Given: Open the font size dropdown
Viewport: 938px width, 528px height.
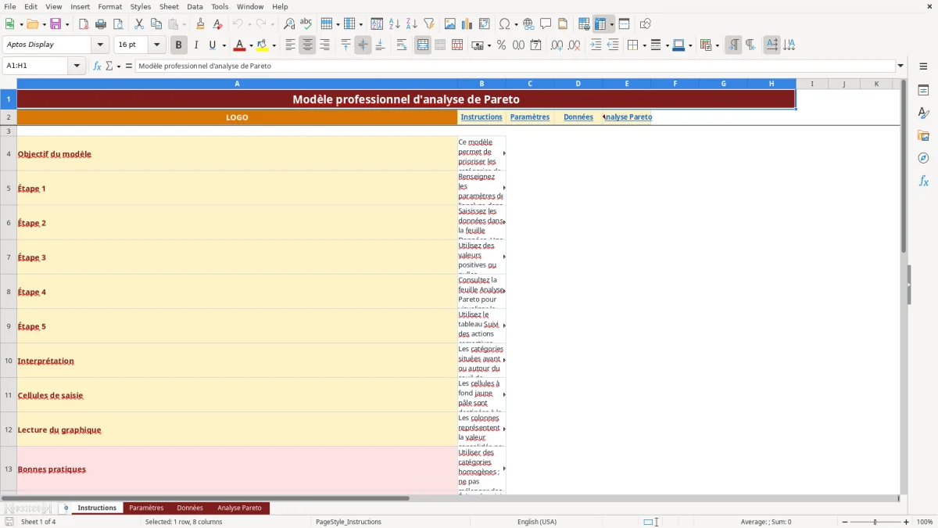Looking at the screenshot, I should click(x=156, y=45).
